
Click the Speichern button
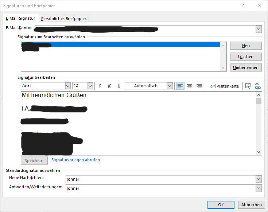(x=34, y=161)
